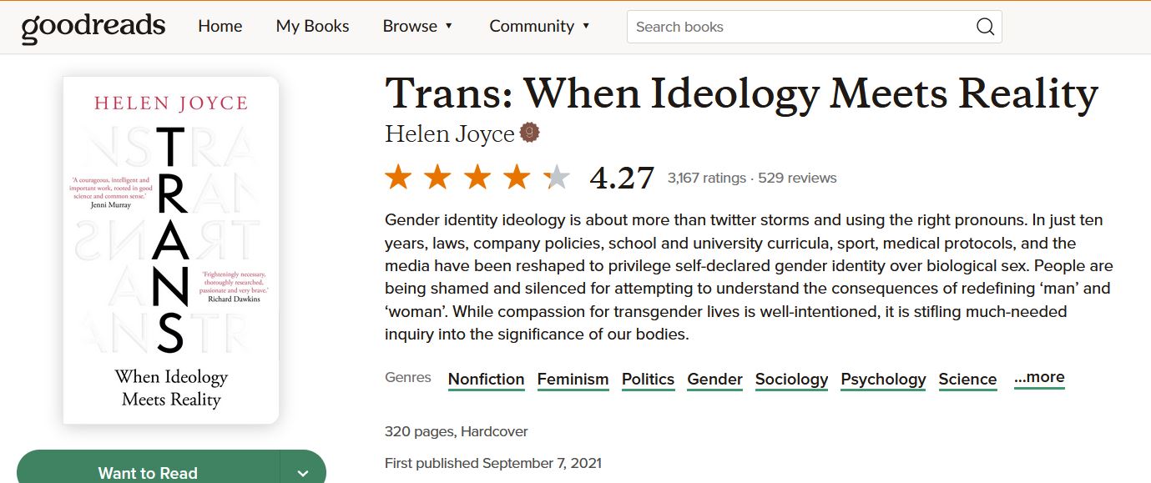Viewport: 1151px width, 483px height.
Task: Click the Want to Read button
Action: tap(148, 472)
